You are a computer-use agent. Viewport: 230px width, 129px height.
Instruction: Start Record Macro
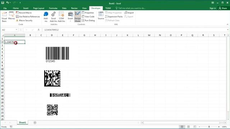24,13
